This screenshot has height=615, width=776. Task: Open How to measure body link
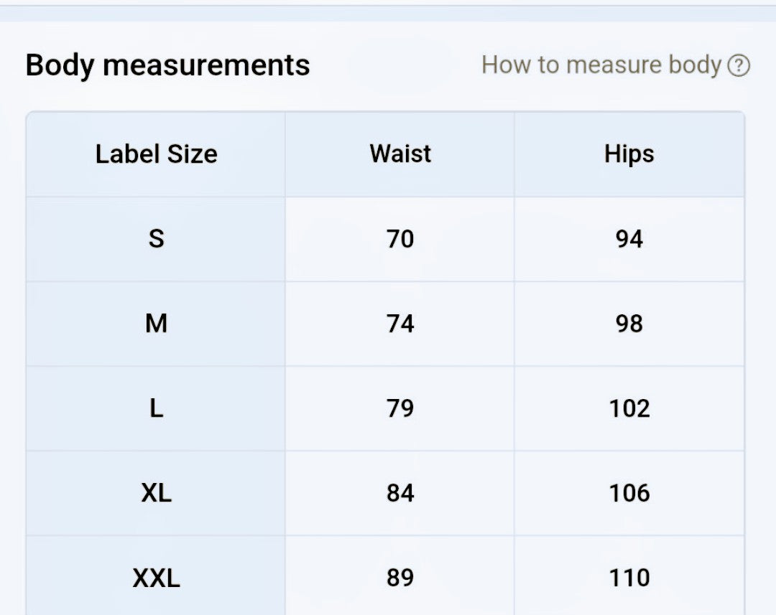[x=601, y=65]
